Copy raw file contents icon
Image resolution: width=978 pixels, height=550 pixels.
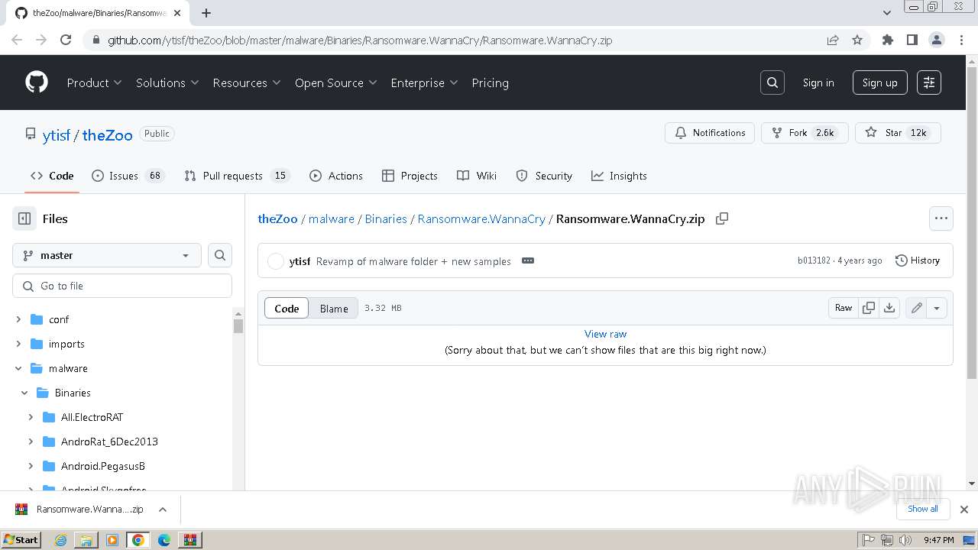[869, 308]
